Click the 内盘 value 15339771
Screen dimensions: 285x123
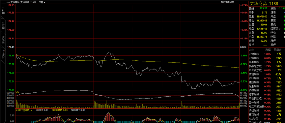[x=262, y=37]
